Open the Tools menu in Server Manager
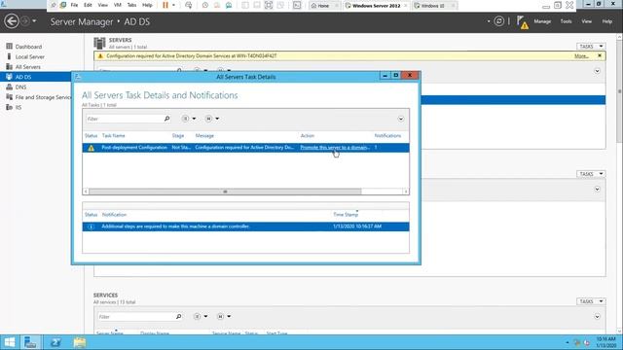623x350 pixels. (x=566, y=21)
